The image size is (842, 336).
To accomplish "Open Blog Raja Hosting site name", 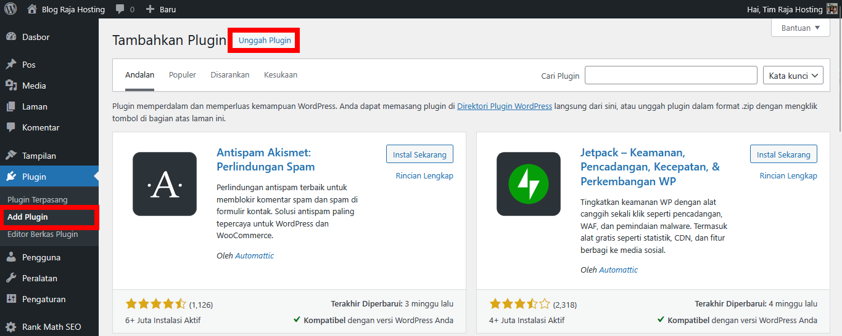I will tap(73, 9).
